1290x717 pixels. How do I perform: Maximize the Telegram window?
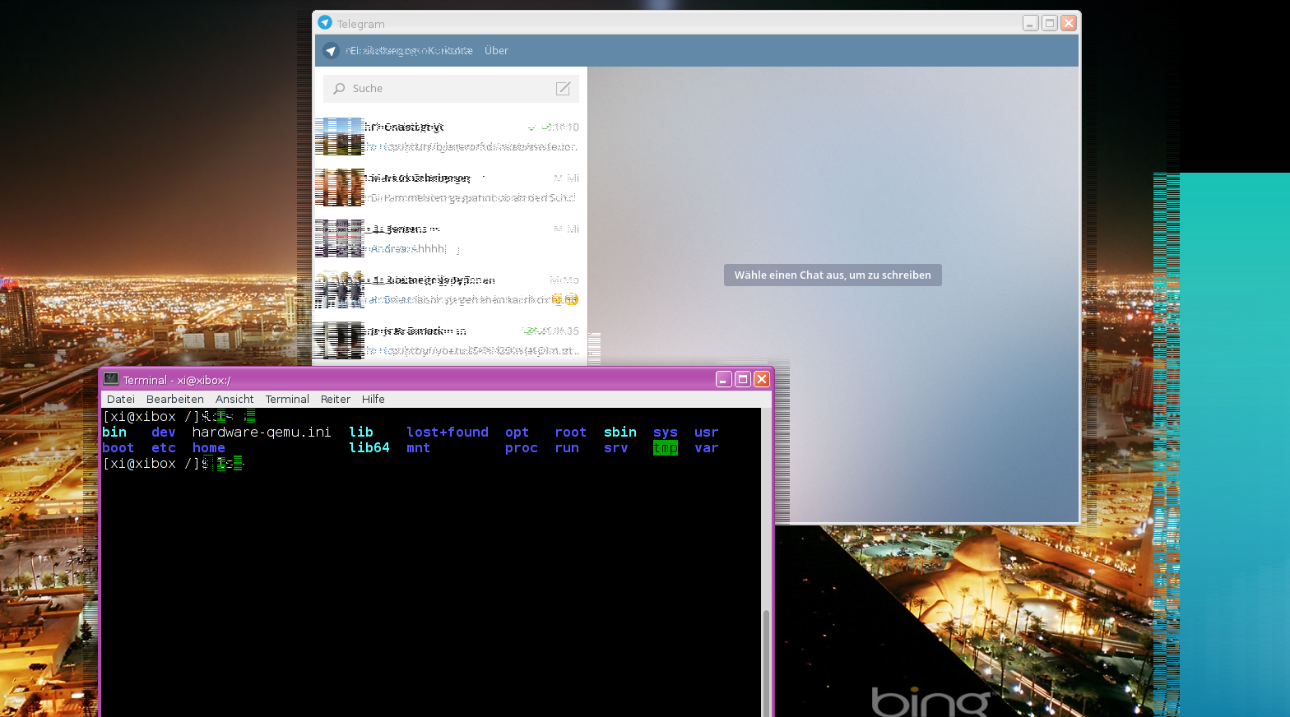(x=1049, y=23)
